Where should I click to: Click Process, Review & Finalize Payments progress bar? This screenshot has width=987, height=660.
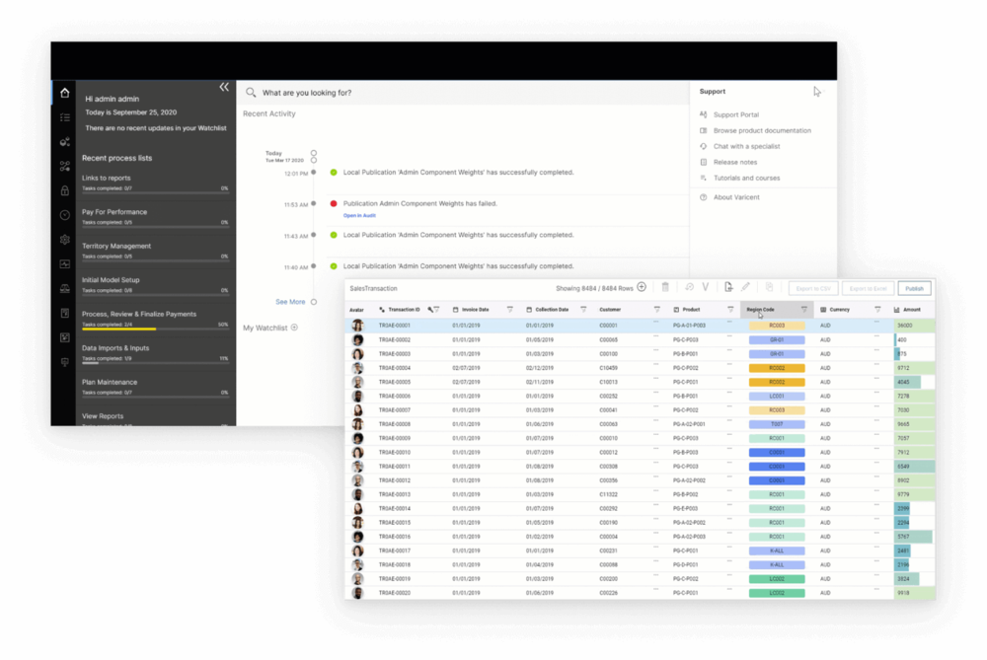point(155,330)
